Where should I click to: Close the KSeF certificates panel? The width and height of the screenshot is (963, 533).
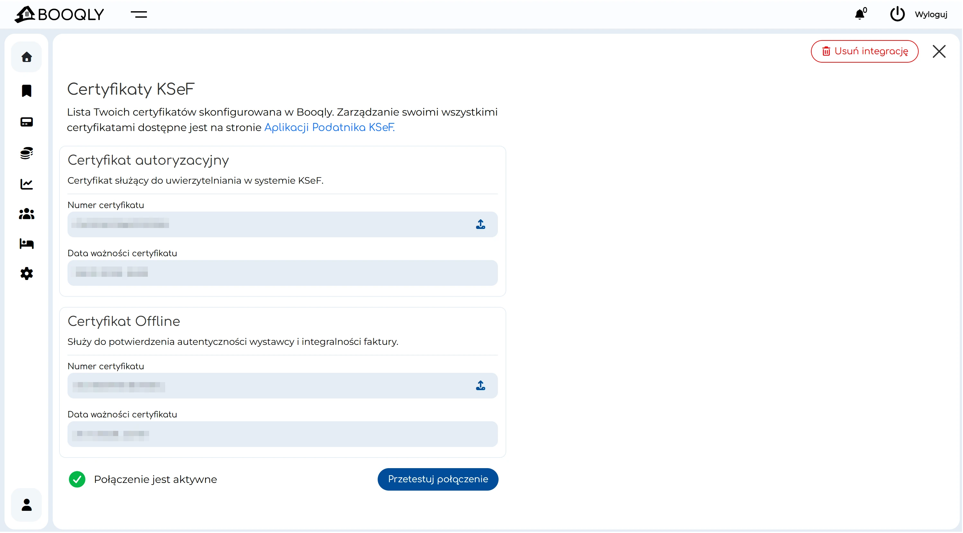939,51
